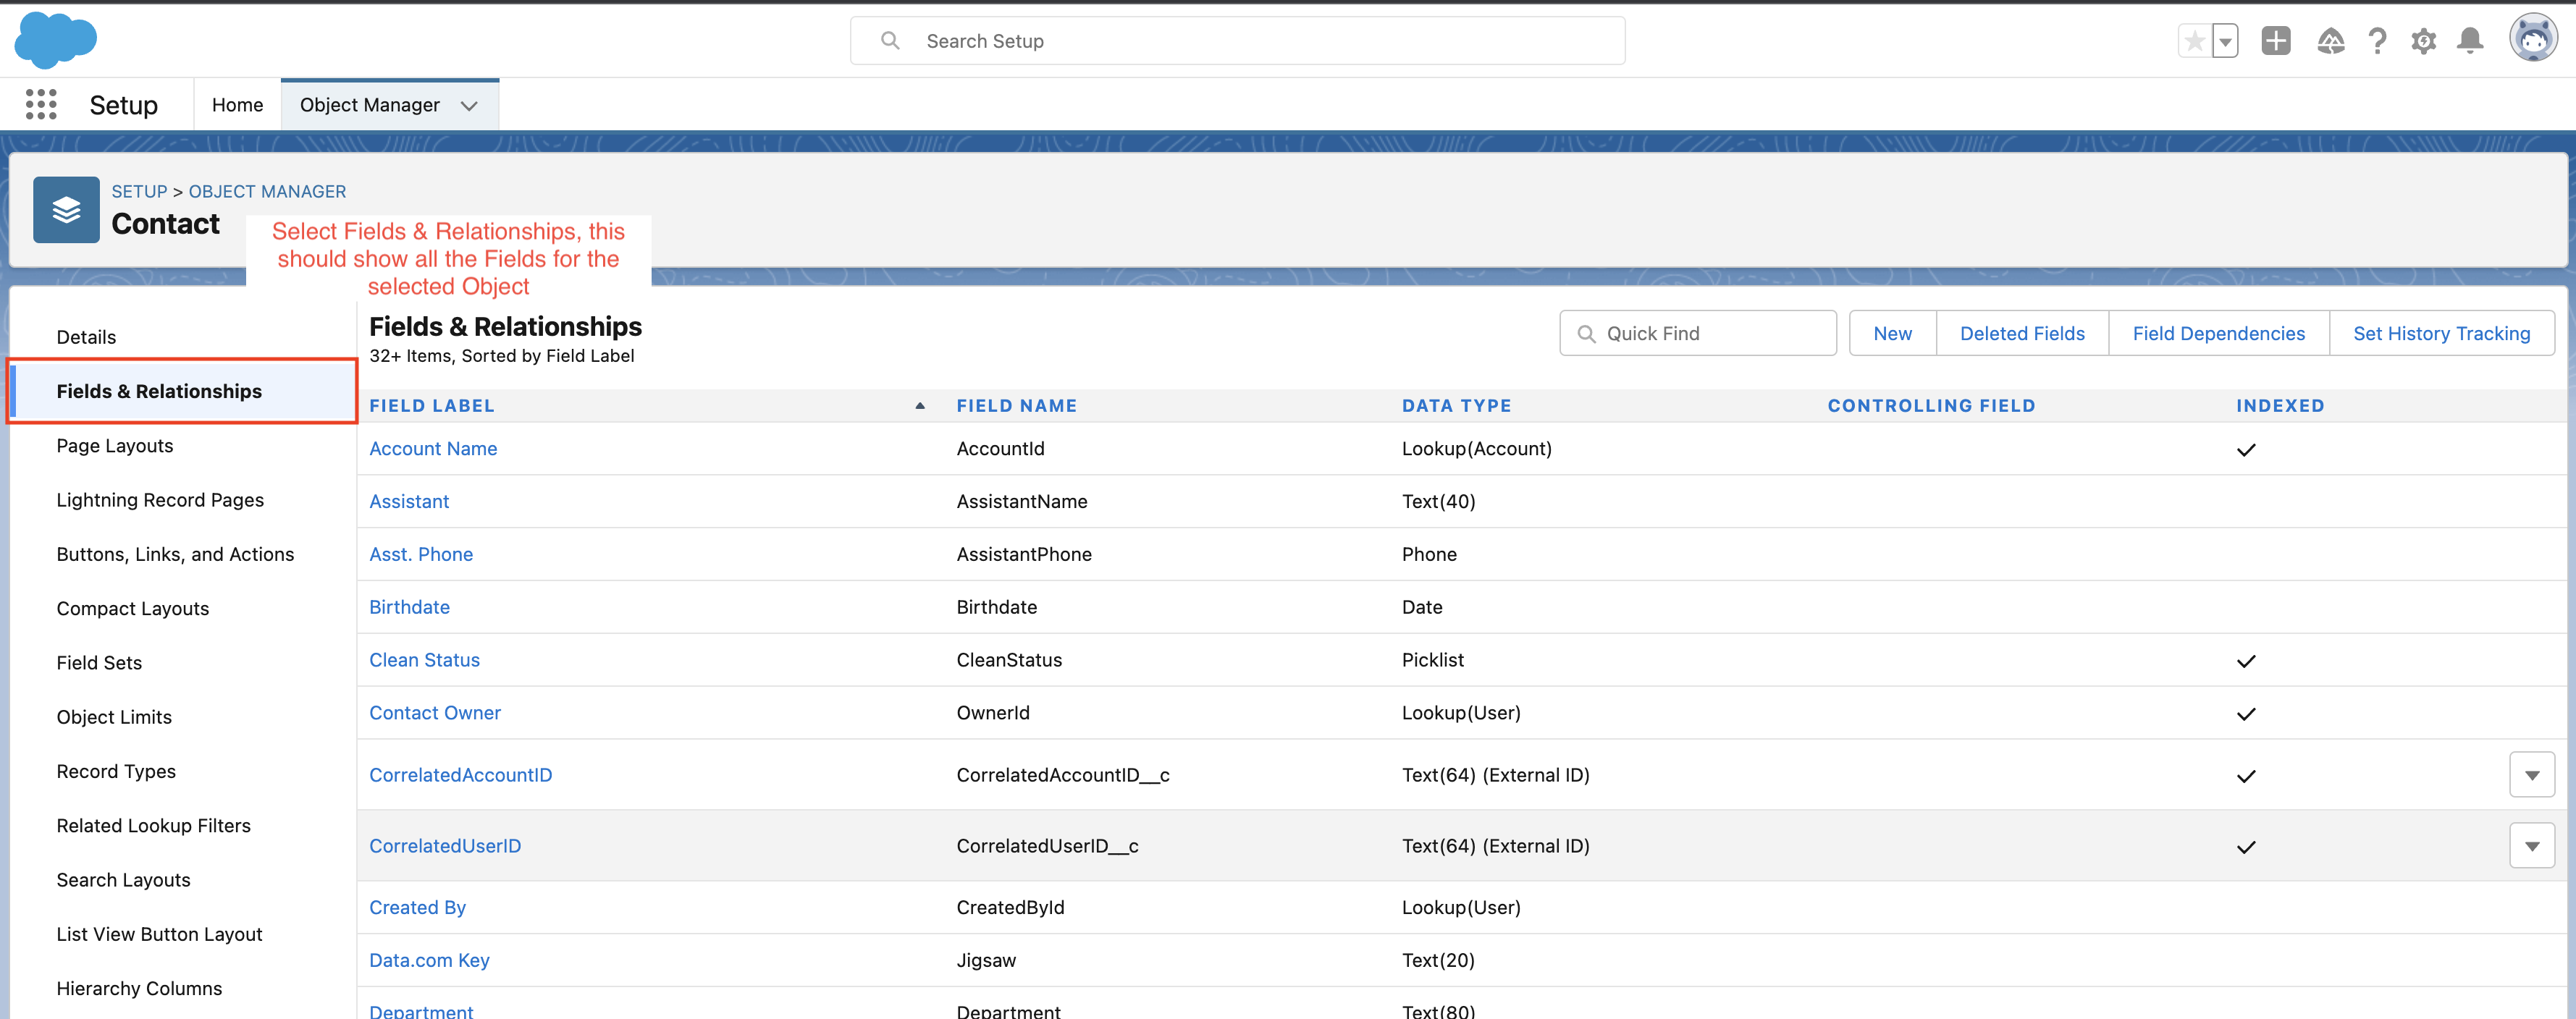Click the Salesforce cloud logo
This screenshot has width=2576, height=1019.
[56, 40]
